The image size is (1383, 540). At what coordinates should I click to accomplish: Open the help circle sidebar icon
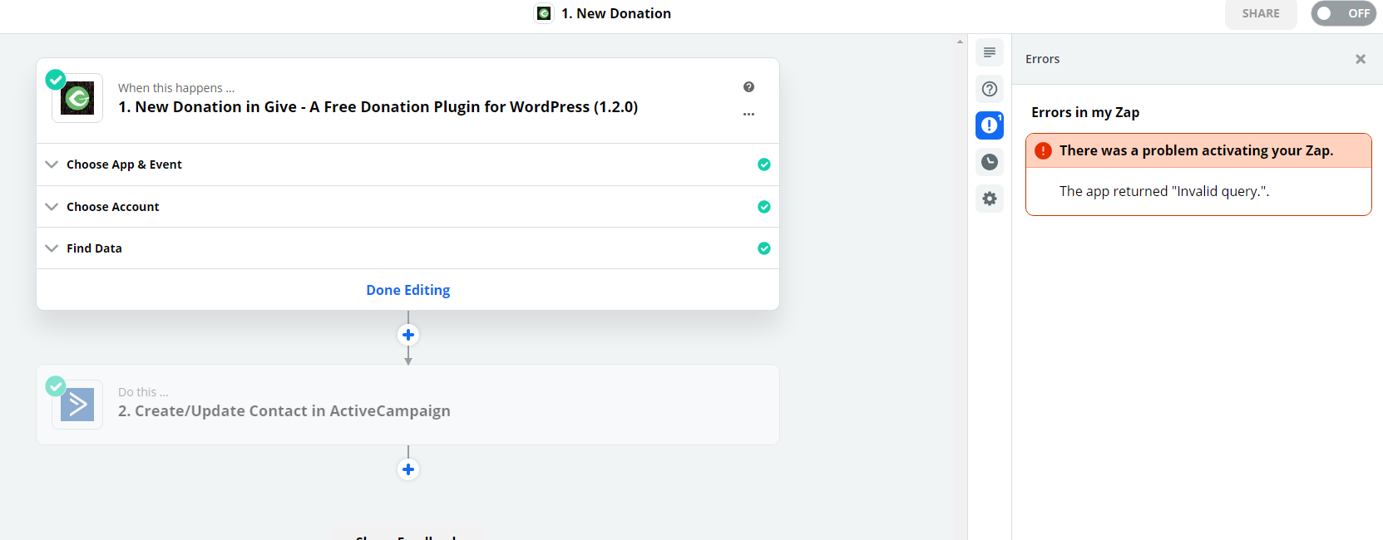click(x=990, y=89)
